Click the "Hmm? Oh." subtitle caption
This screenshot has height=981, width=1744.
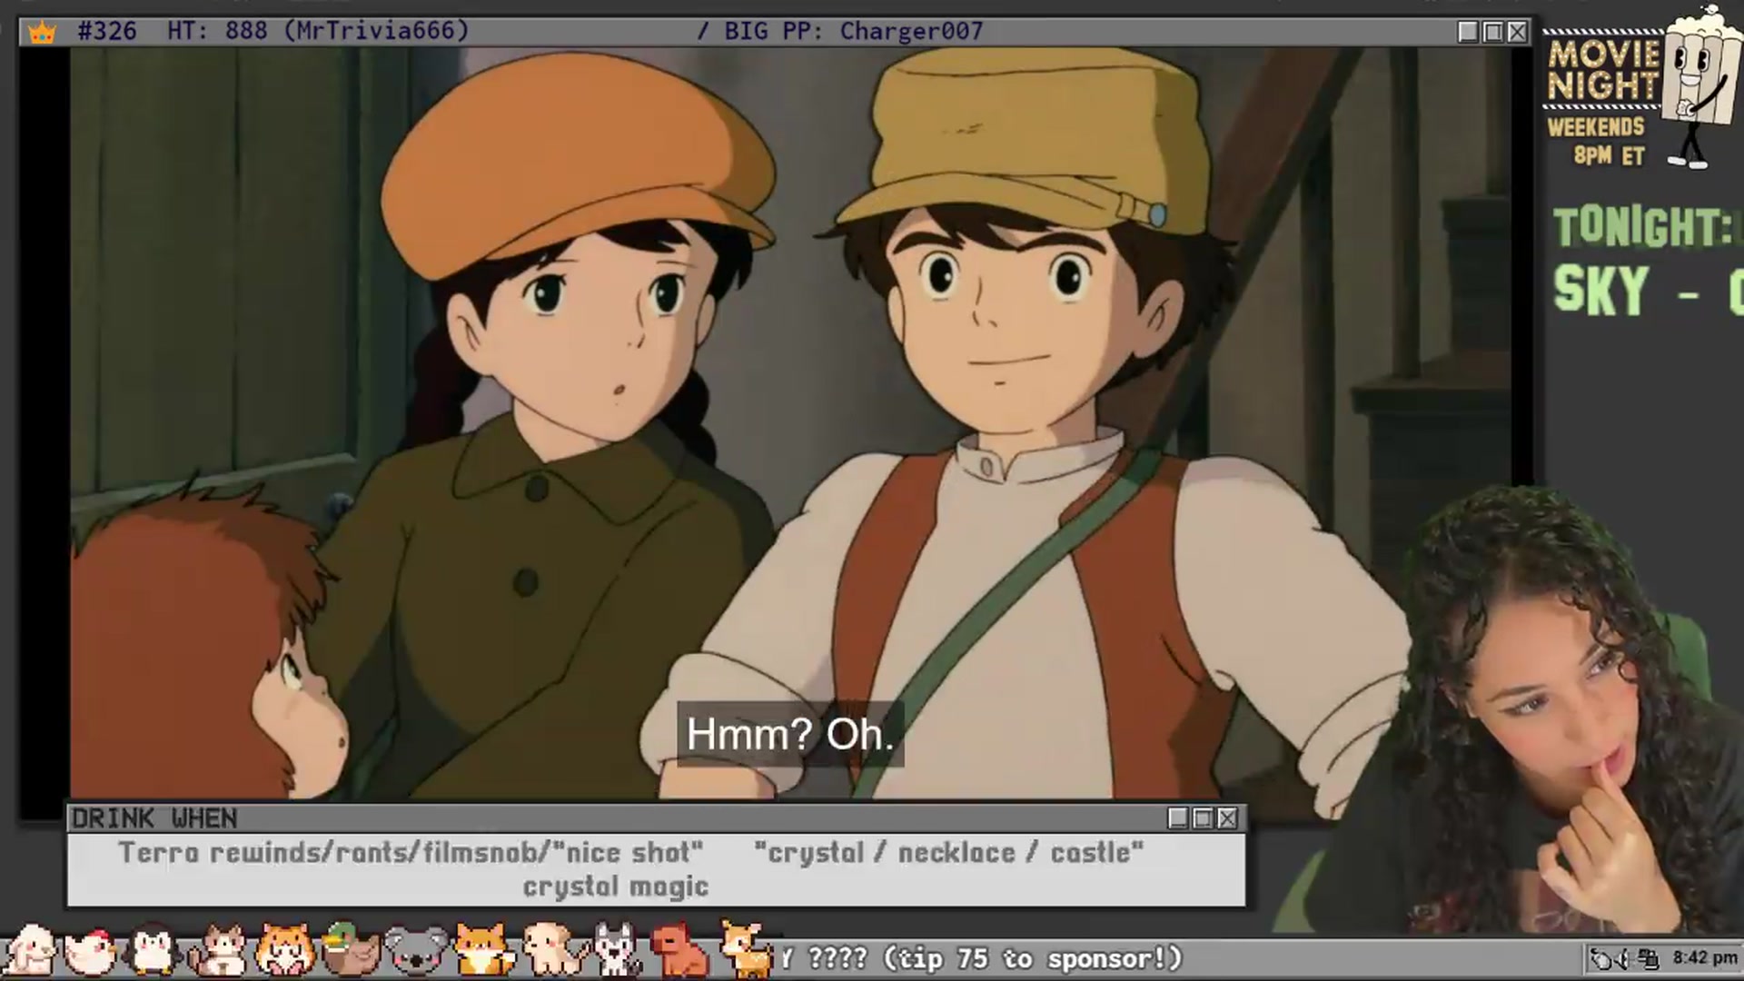tap(790, 734)
